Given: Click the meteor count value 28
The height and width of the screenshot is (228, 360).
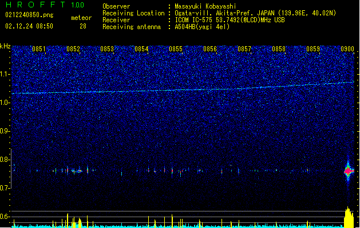Looking at the screenshot, I should (83, 26).
